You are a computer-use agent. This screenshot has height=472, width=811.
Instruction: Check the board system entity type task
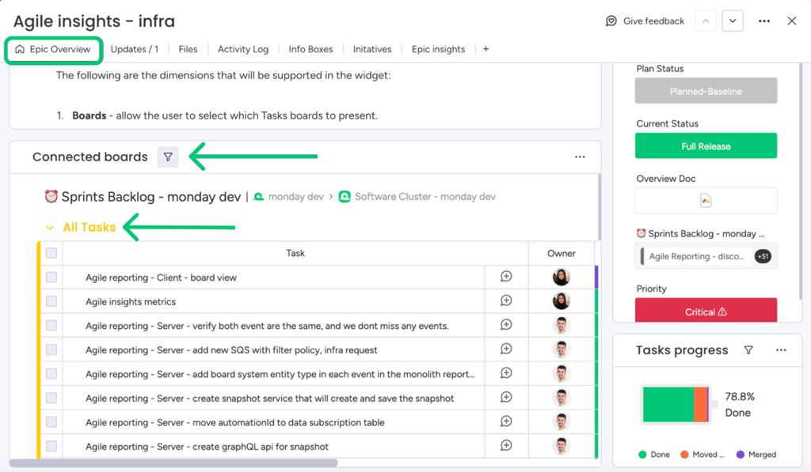tap(51, 373)
